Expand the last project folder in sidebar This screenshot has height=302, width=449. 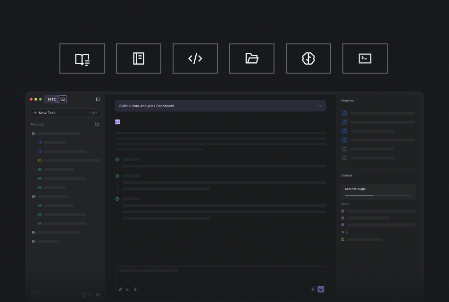(34, 241)
